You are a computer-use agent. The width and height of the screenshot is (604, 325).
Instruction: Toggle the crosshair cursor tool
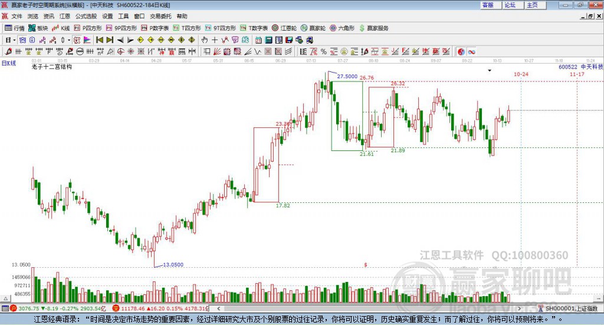(x=215, y=40)
